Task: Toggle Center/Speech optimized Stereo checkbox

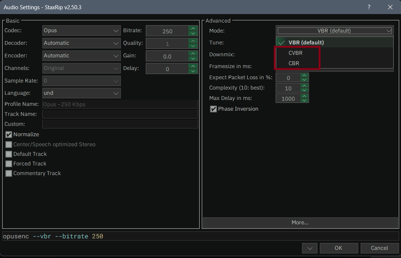Action: 9,144
